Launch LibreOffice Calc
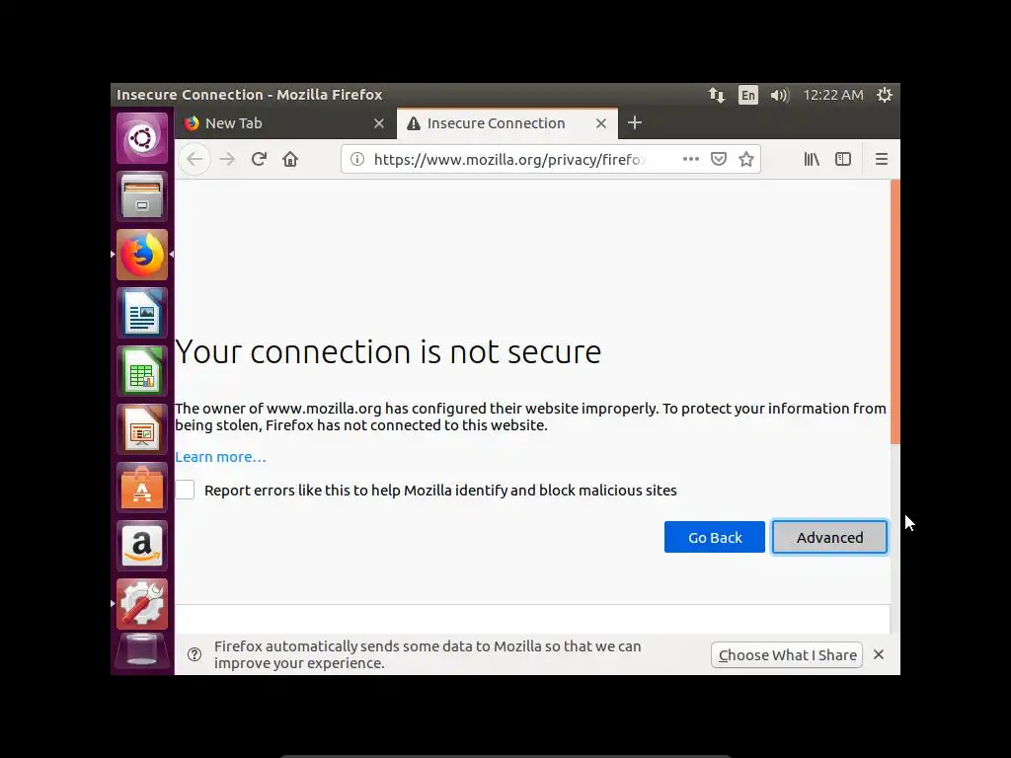 pyautogui.click(x=142, y=371)
